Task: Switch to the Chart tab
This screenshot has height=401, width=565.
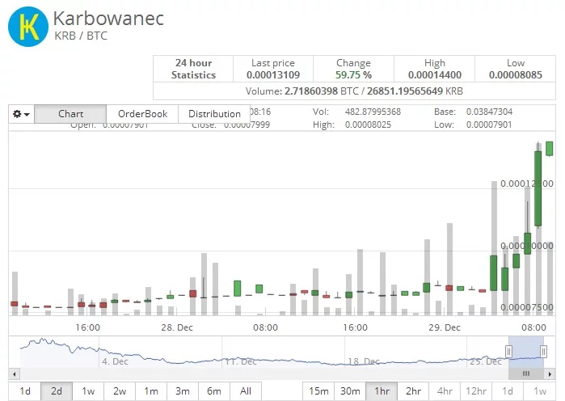Action: 70,114
